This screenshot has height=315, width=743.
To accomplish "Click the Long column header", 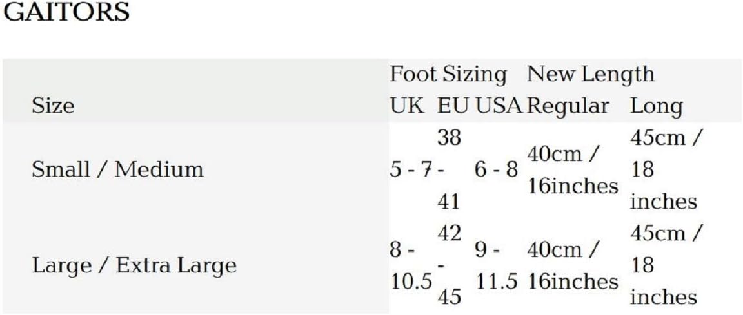I will tap(657, 107).
